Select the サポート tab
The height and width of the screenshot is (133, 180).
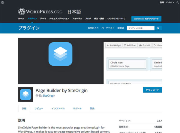[77, 109]
